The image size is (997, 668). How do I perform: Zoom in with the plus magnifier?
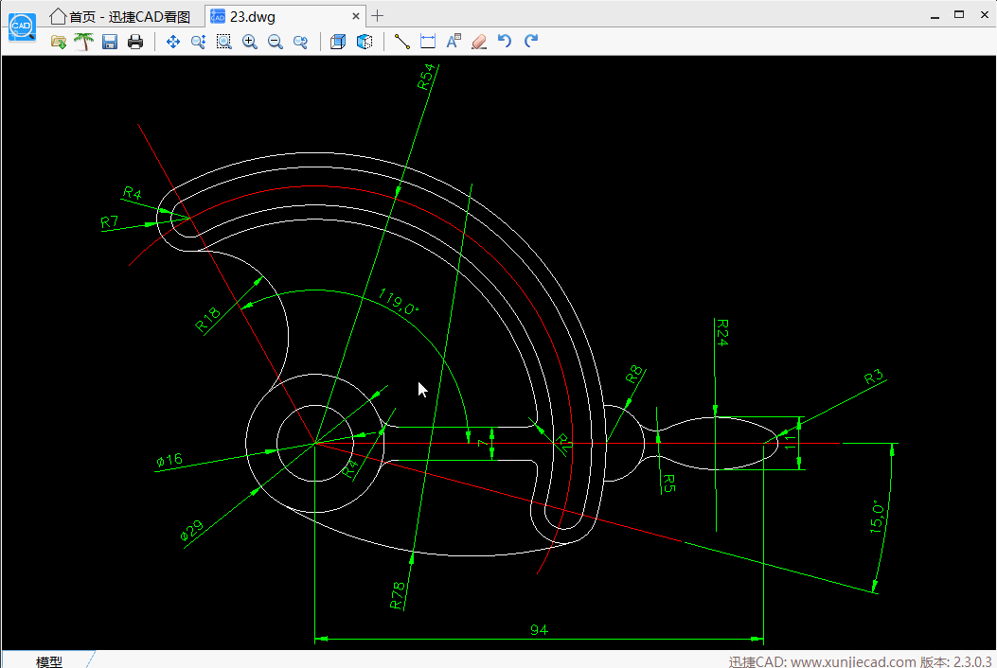[x=249, y=42]
